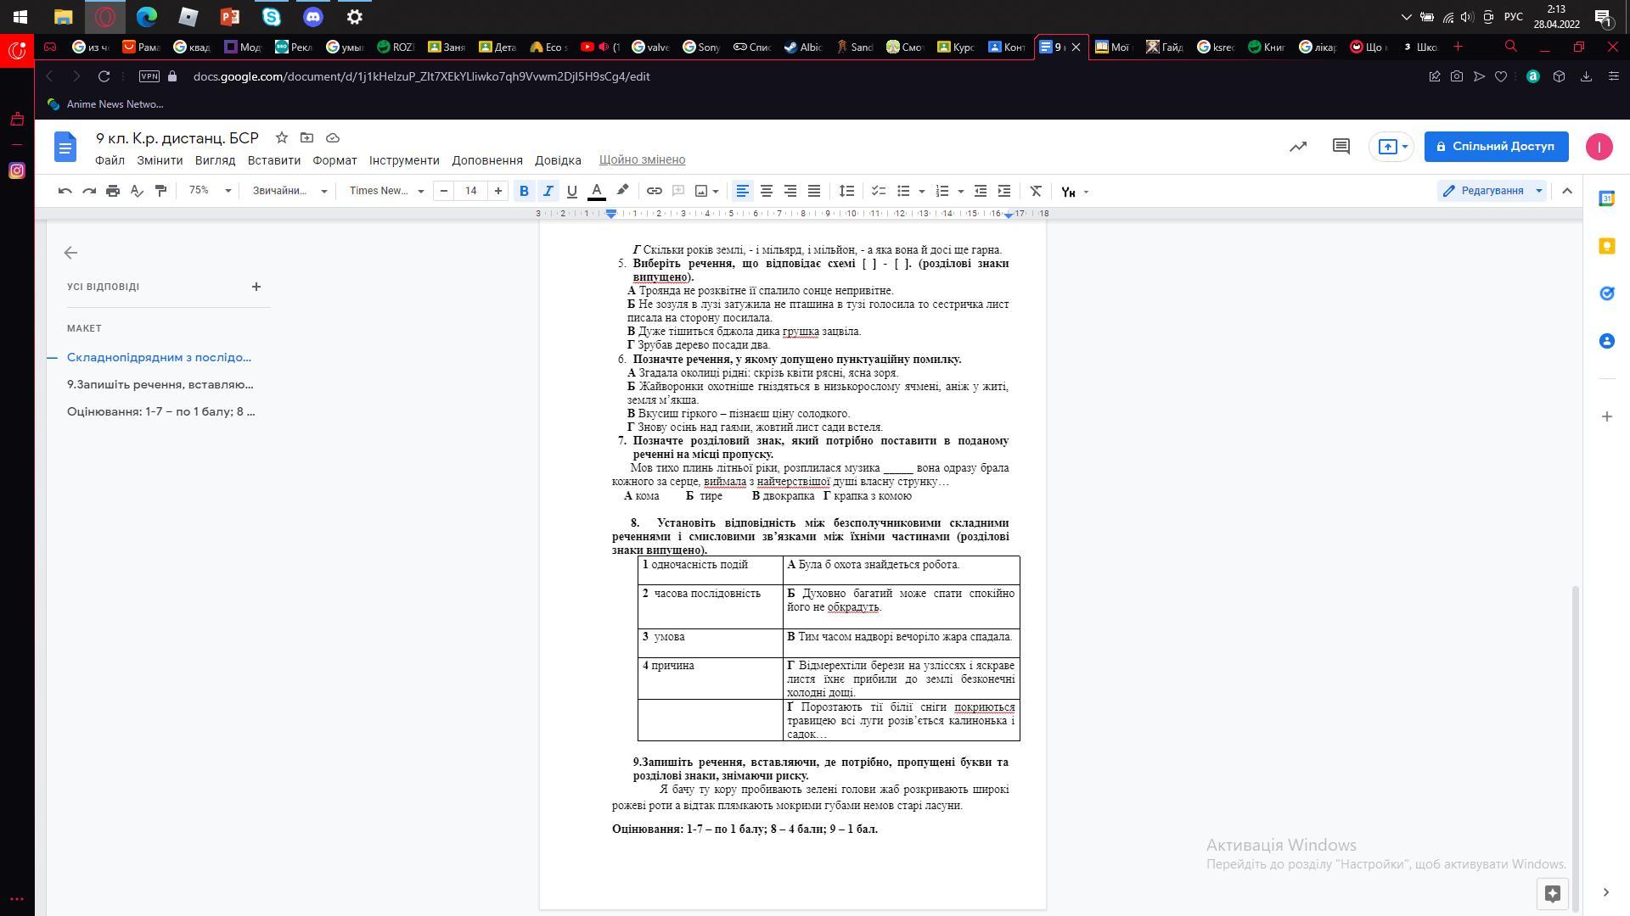Increase indent of the paragraph
Screen dimensions: 1630x916
pyautogui.click(x=1004, y=191)
